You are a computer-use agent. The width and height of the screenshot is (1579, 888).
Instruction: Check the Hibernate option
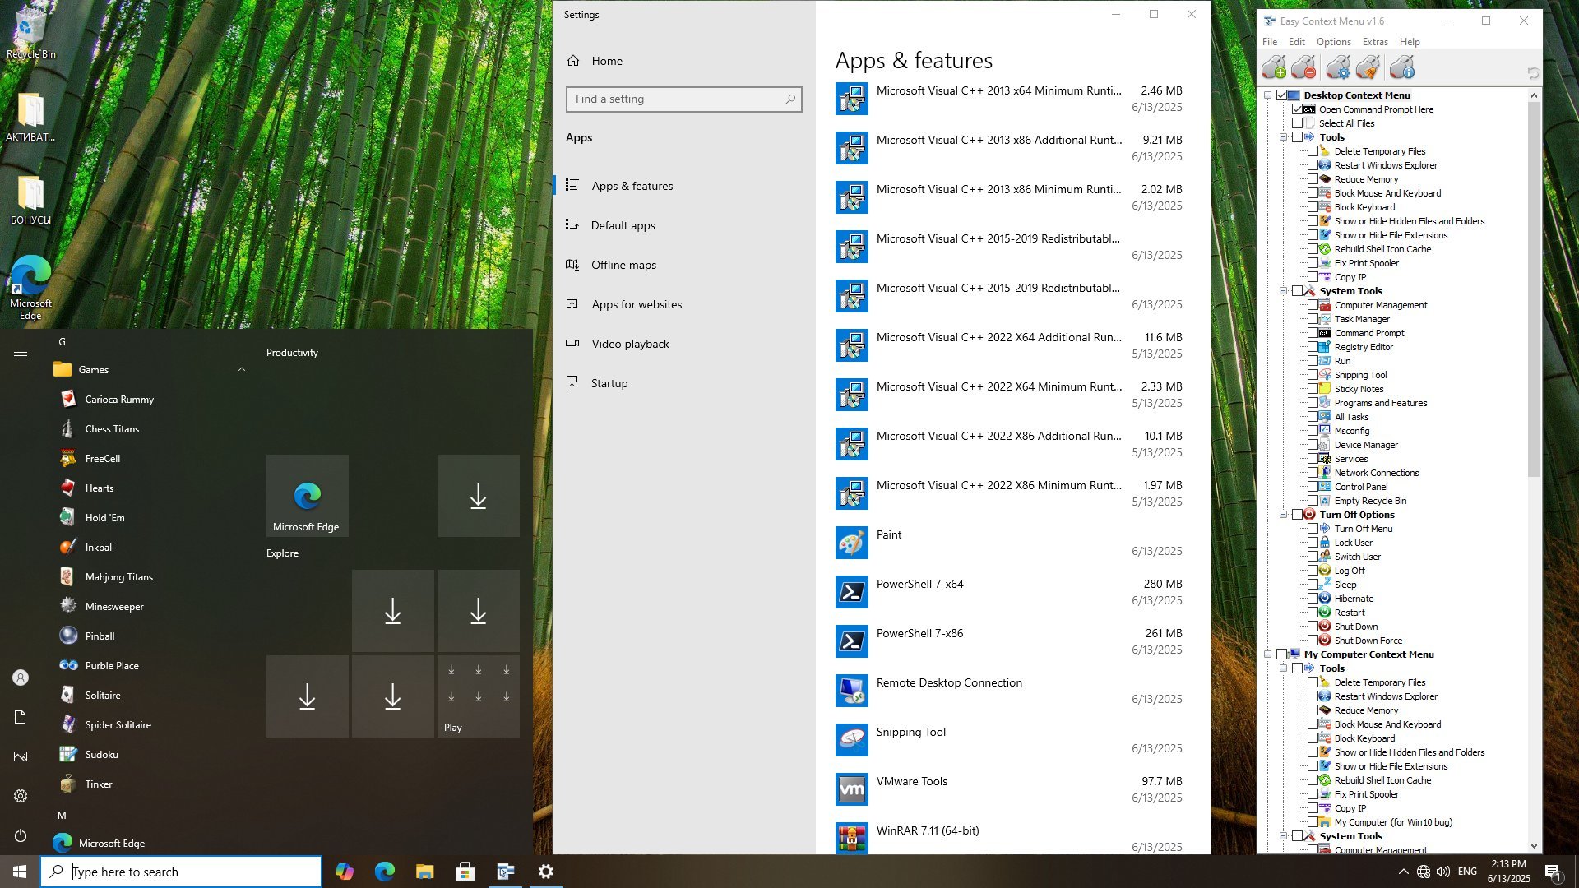click(1313, 599)
